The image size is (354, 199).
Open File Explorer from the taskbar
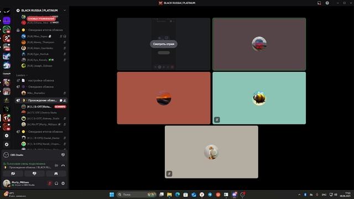pos(169,195)
